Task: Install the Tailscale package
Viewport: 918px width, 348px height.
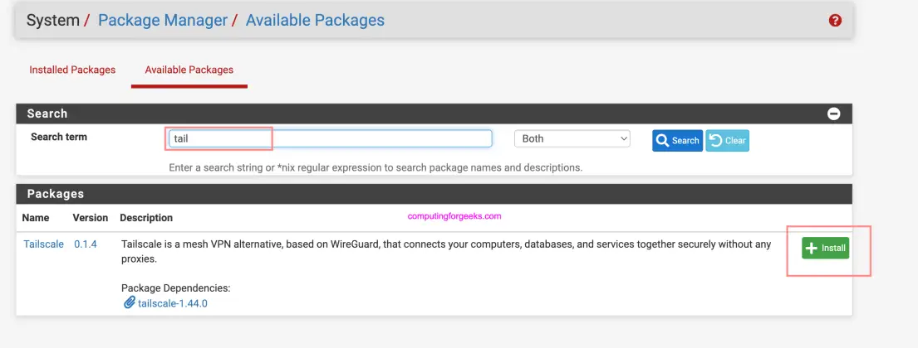Action: point(825,248)
